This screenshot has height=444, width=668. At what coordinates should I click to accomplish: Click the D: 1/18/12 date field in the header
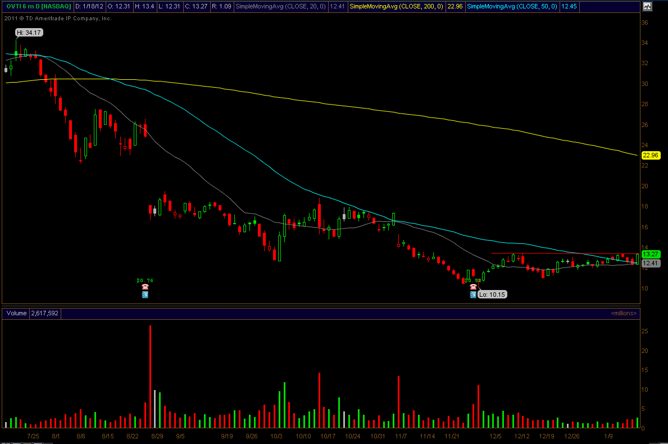89,6
